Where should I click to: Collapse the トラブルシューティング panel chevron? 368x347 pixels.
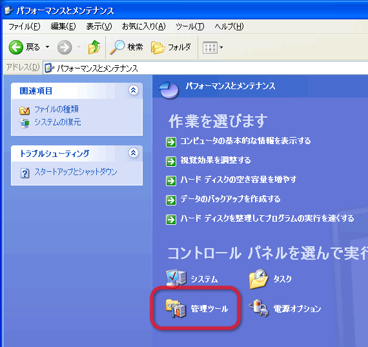click(133, 152)
